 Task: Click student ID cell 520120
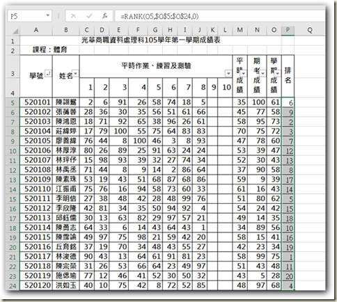tap(36, 285)
